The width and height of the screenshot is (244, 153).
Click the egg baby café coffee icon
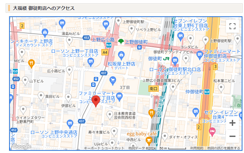149,141
